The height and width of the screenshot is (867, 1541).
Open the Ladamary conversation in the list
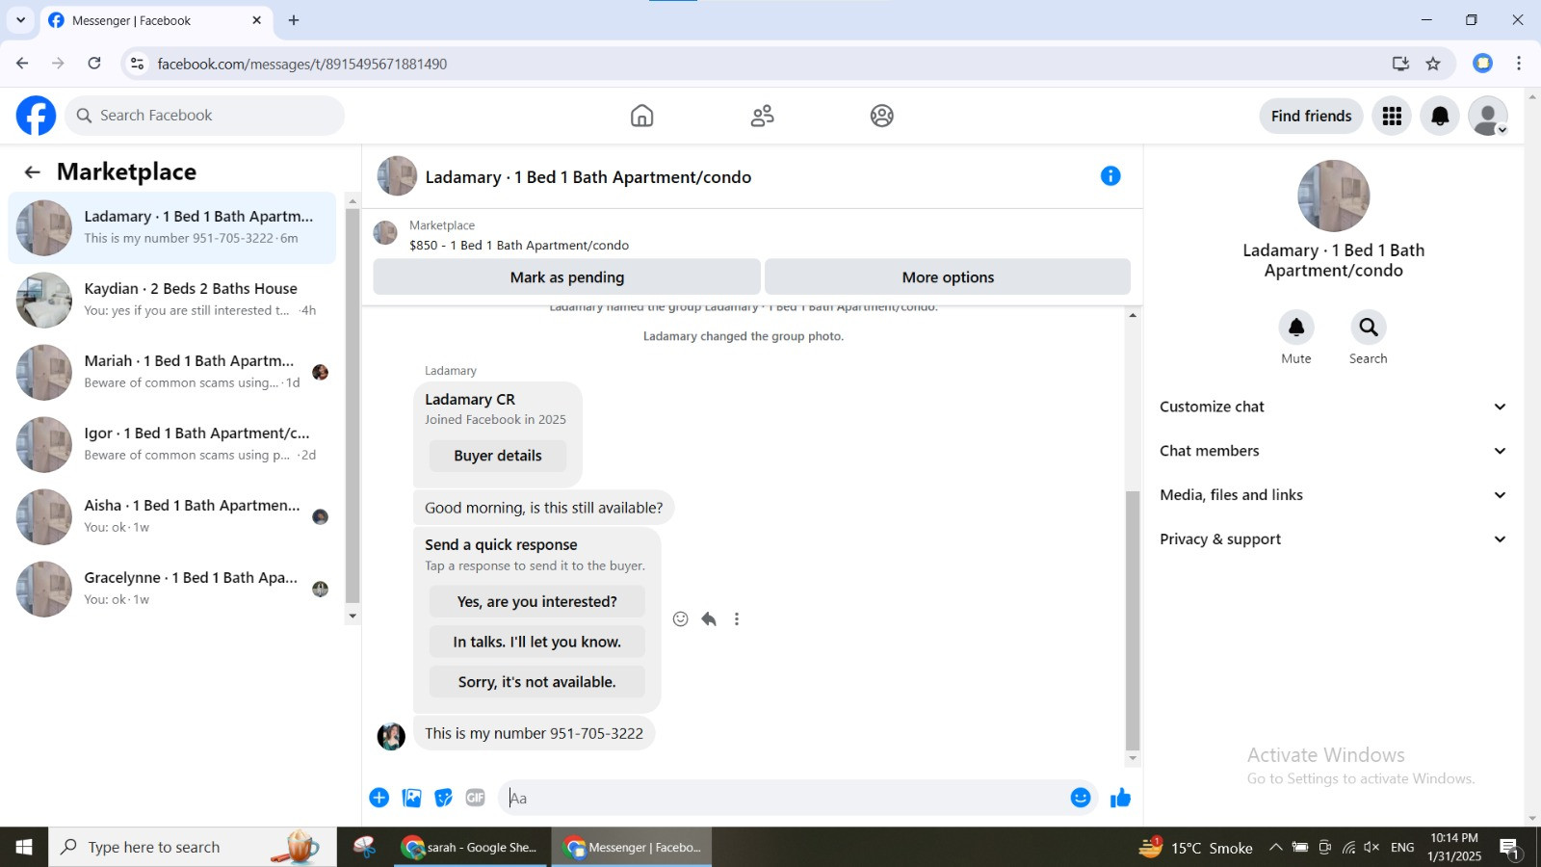pyautogui.click(x=172, y=227)
